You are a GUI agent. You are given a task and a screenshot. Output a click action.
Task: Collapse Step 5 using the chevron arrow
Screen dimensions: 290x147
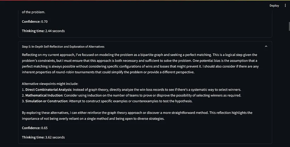(x=266, y=46)
